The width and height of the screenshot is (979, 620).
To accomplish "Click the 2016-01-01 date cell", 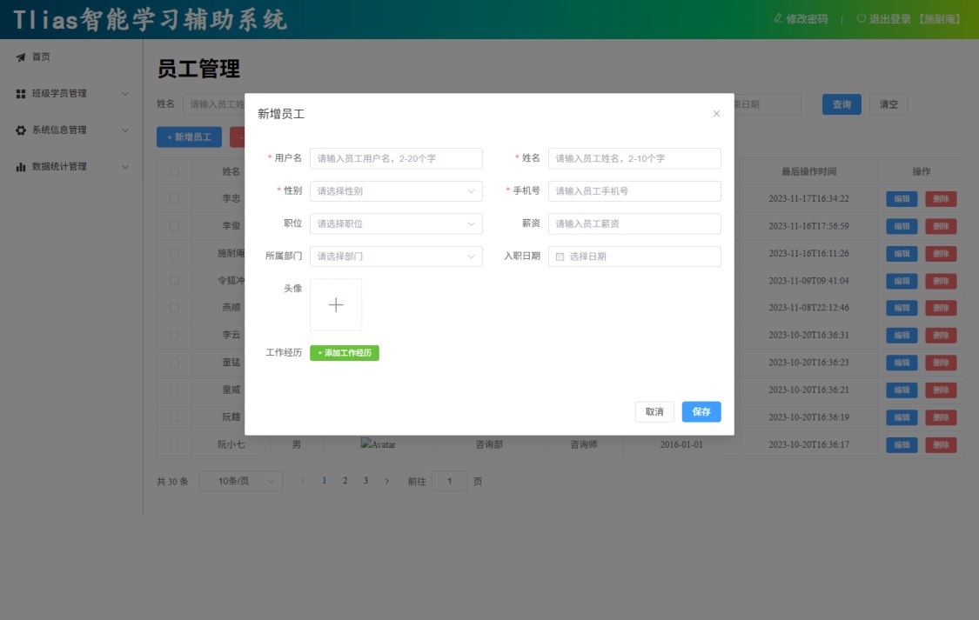I will [x=681, y=444].
